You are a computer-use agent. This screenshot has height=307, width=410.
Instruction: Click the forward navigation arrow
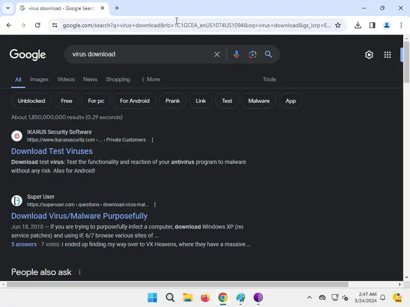click(x=23, y=25)
